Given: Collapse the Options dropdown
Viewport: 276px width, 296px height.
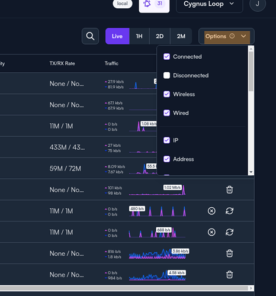Looking at the screenshot, I should click(x=226, y=36).
